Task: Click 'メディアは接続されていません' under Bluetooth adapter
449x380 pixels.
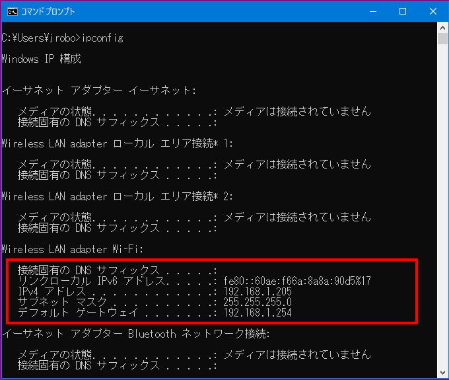Action: pyautogui.click(x=297, y=355)
